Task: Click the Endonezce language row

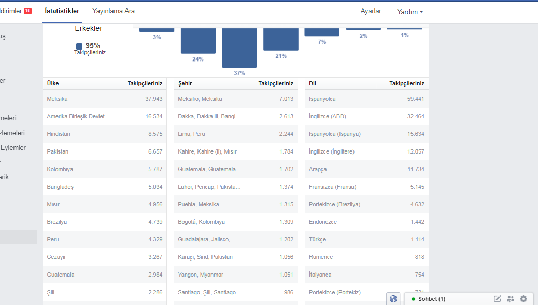Action: (x=367, y=222)
